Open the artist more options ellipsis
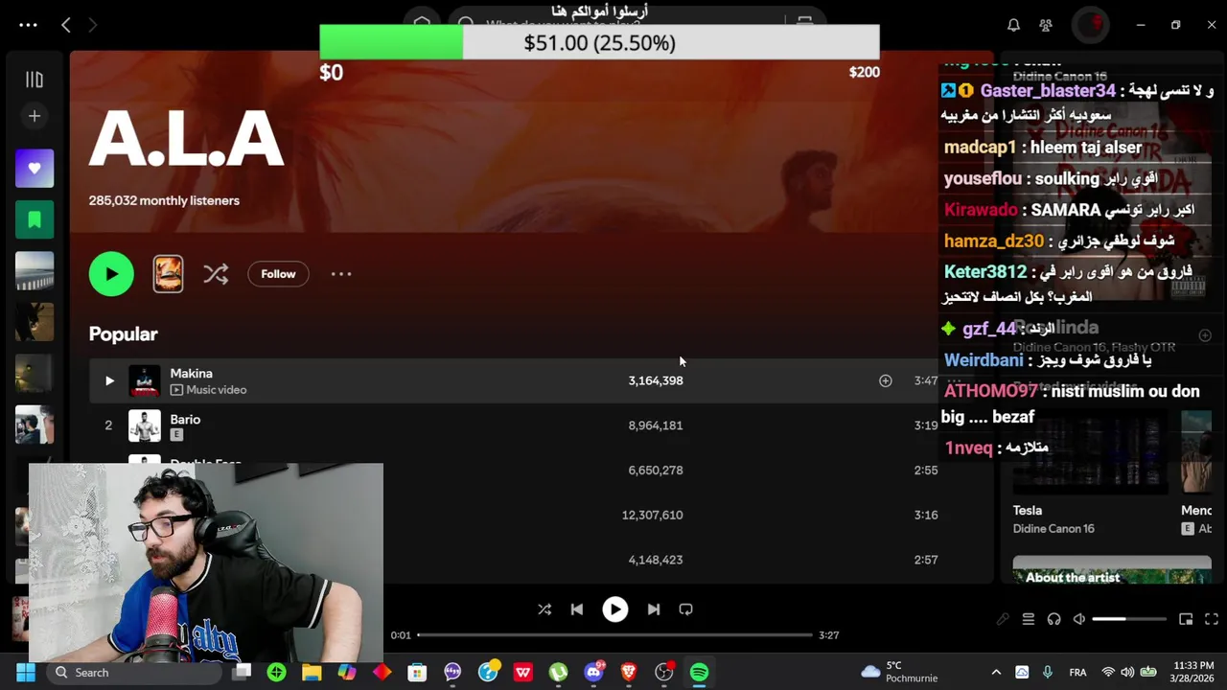 click(x=341, y=274)
